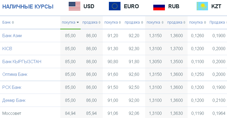Open the Оптима Банк link

15,75
